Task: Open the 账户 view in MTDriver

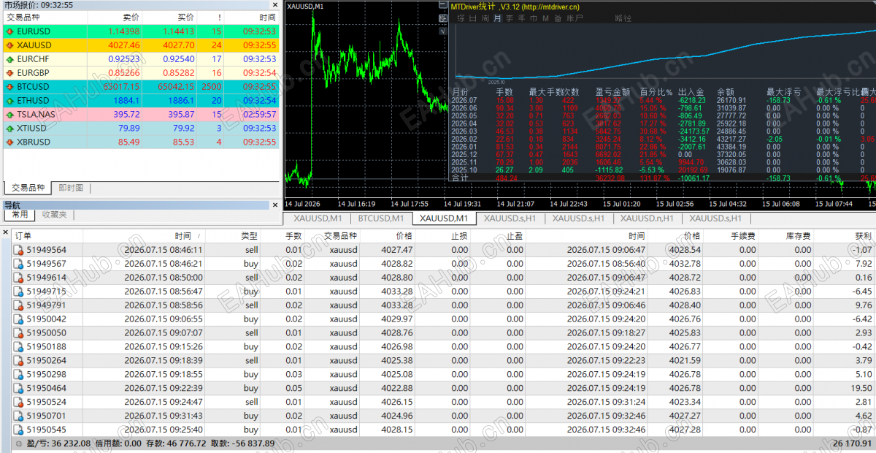Action: pos(575,18)
